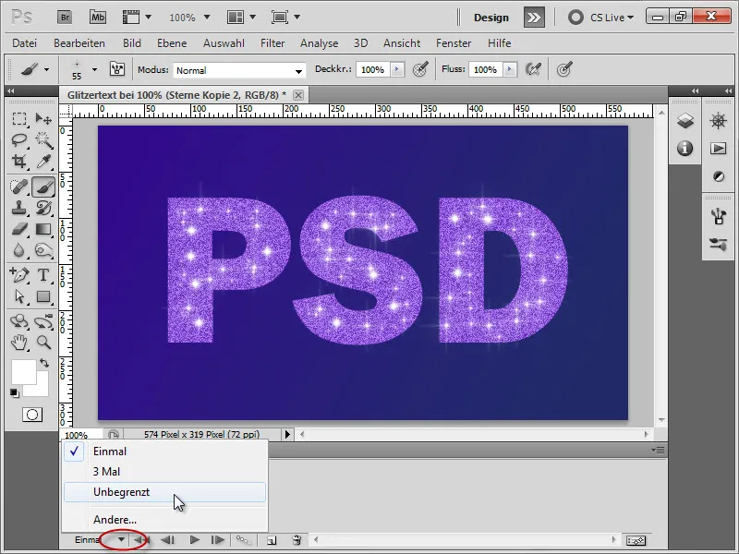Open the Filter menu
Screen dimensions: 739x554
(273, 43)
